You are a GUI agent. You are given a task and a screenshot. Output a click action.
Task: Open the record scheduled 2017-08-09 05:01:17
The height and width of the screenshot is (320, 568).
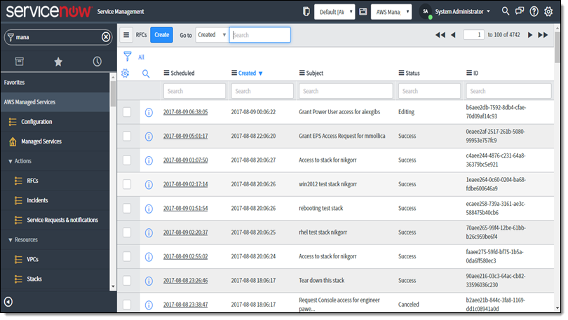(185, 137)
